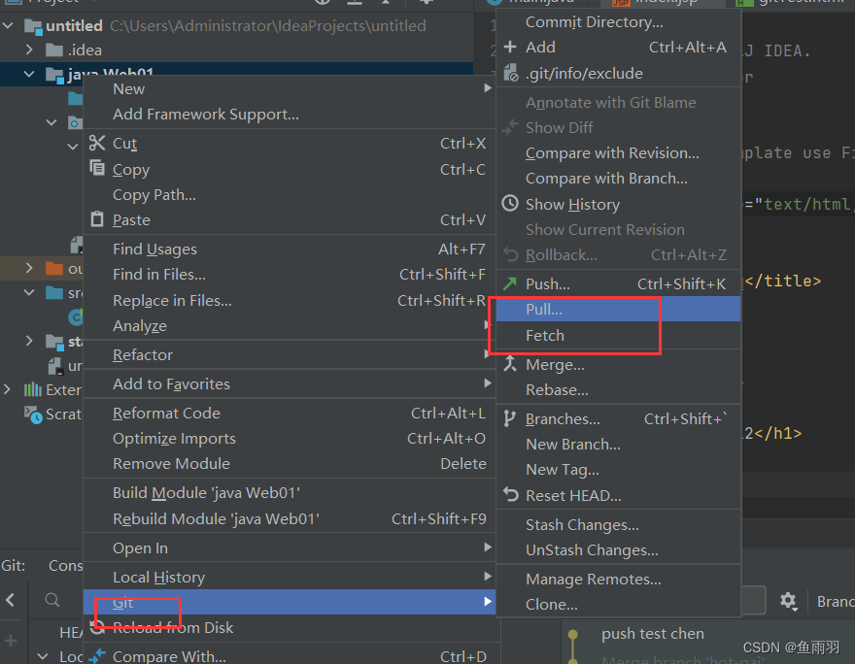The height and width of the screenshot is (664, 855).
Task: Click the External Libraries icon
Action: coord(33,389)
